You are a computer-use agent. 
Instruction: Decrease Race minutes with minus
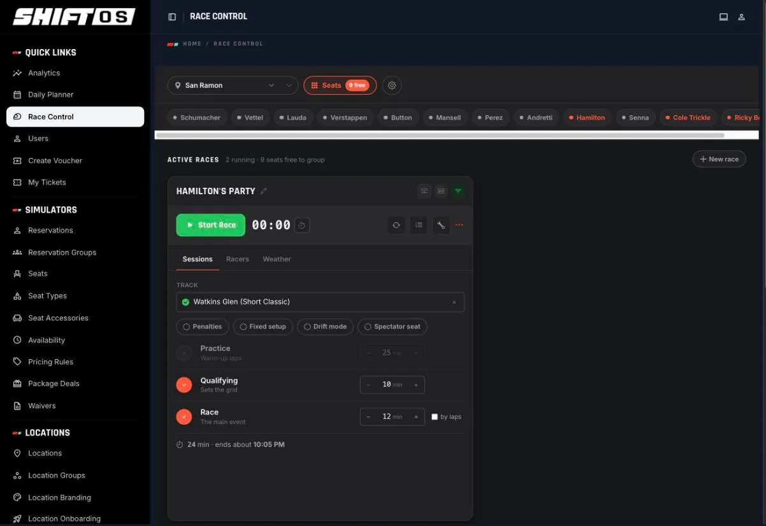click(368, 416)
